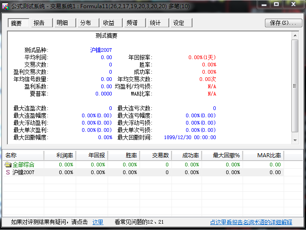Minimize the formula test window
This screenshot has height=230, width=306.
[x=264, y=5]
